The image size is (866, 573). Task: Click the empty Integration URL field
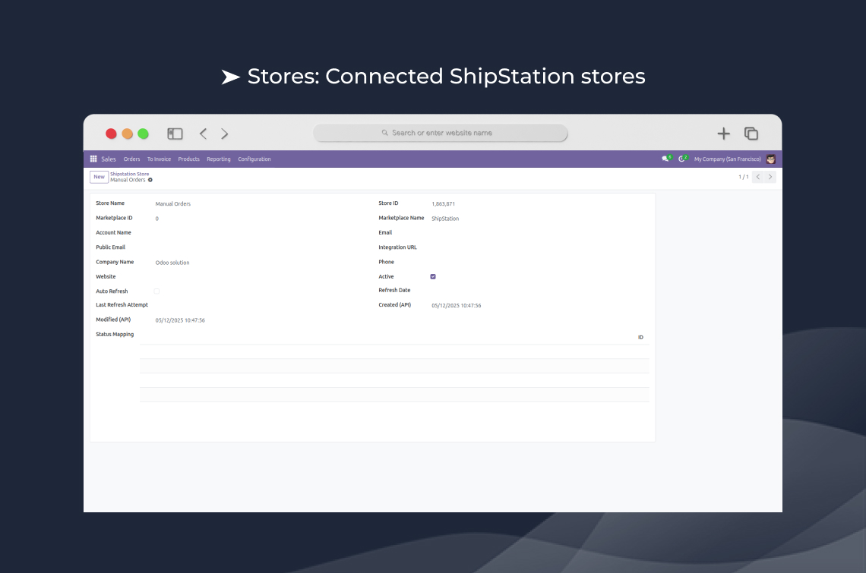(x=539, y=248)
